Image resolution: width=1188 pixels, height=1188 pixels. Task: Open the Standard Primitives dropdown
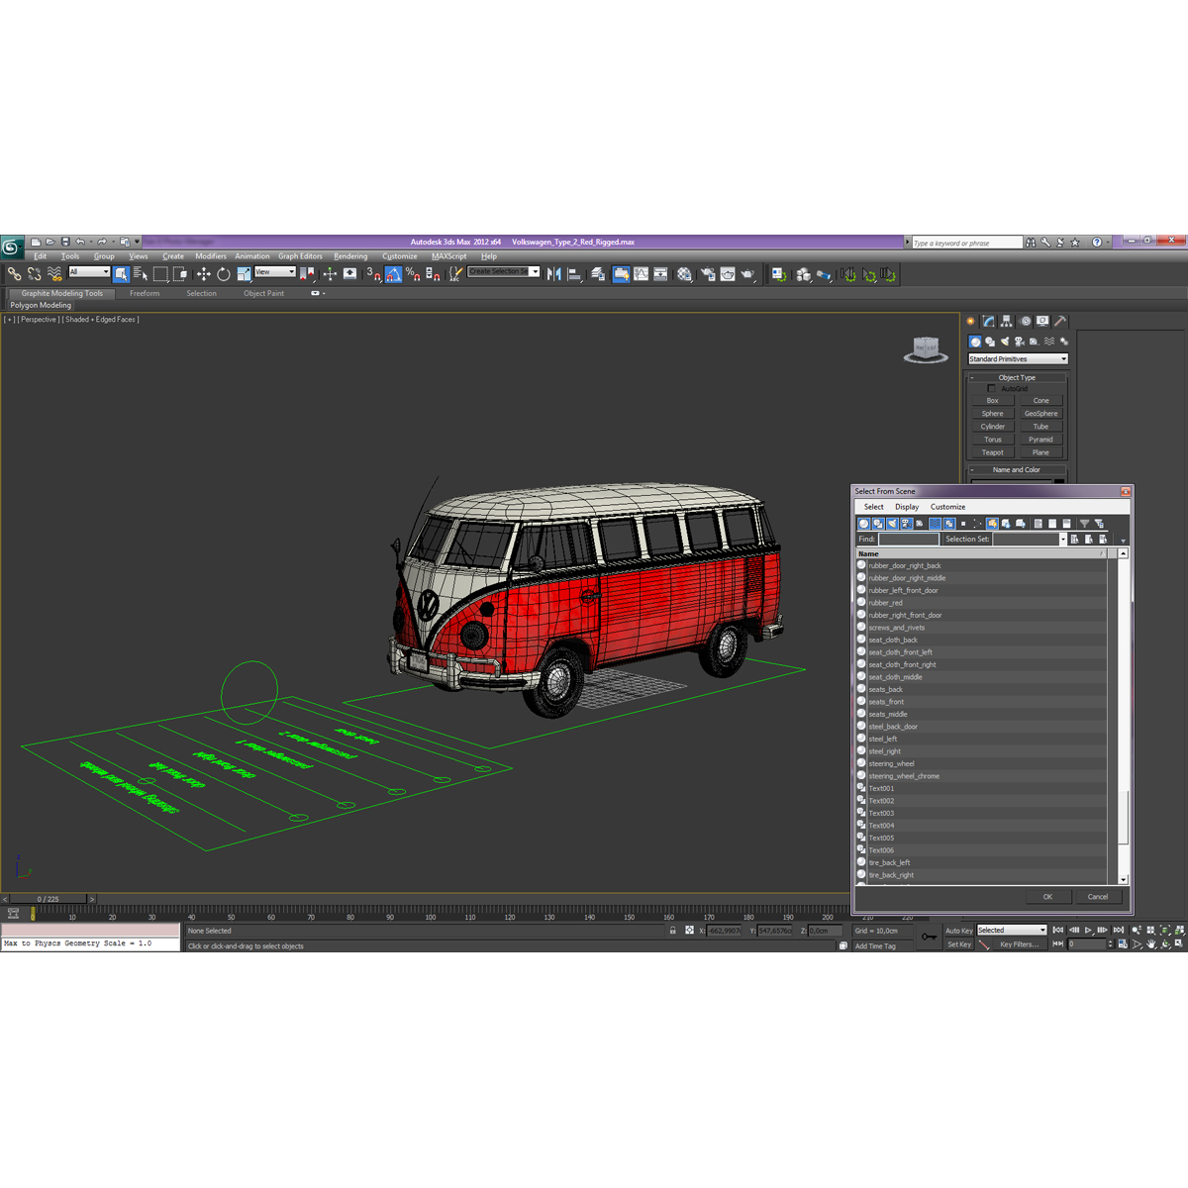click(x=1018, y=359)
